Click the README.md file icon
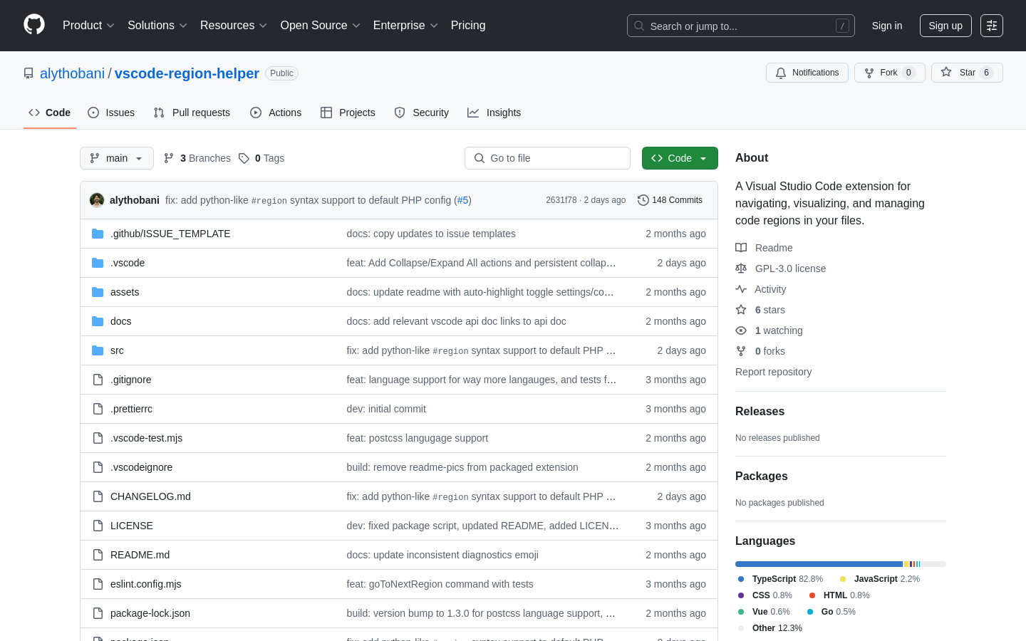This screenshot has height=641, width=1026. click(x=98, y=555)
